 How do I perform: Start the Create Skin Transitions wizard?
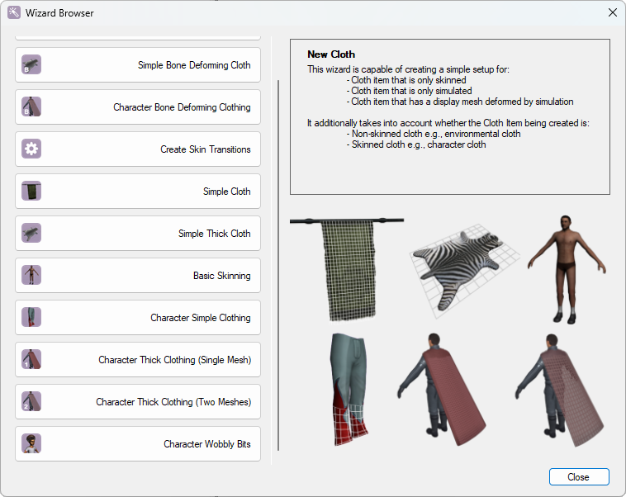138,149
